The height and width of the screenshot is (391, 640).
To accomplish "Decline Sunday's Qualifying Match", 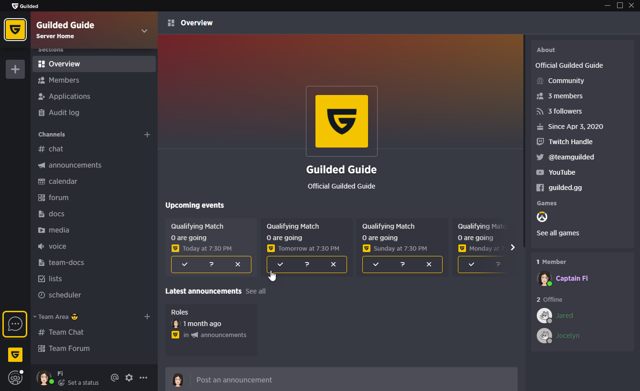I will pos(429,264).
